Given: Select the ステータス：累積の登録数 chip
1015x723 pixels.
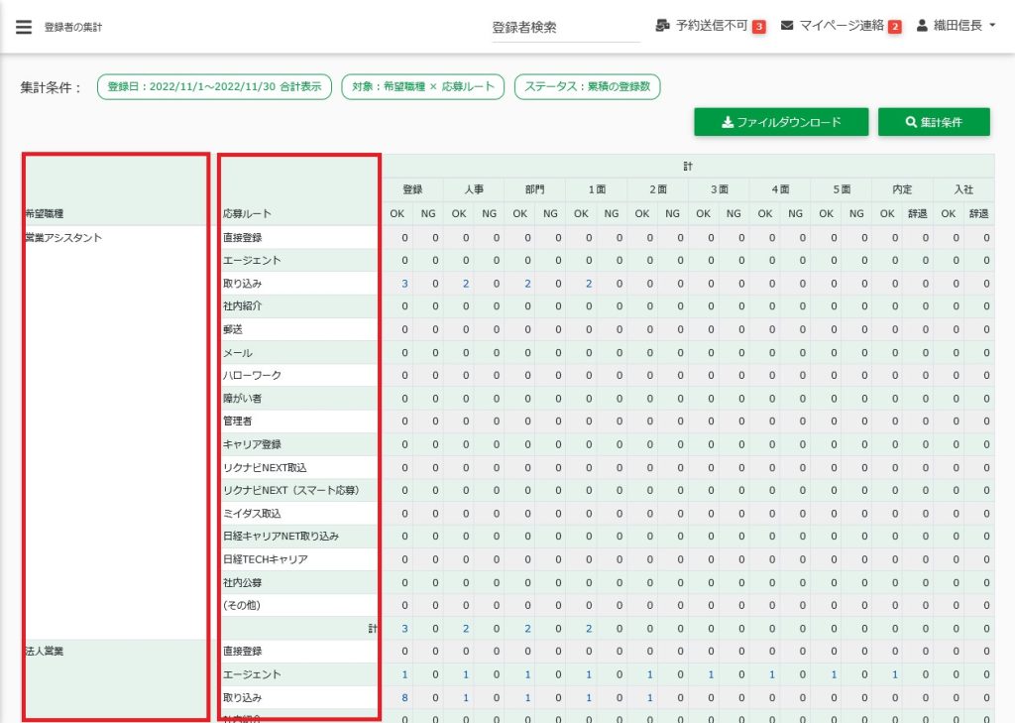Looking at the screenshot, I should click(588, 87).
